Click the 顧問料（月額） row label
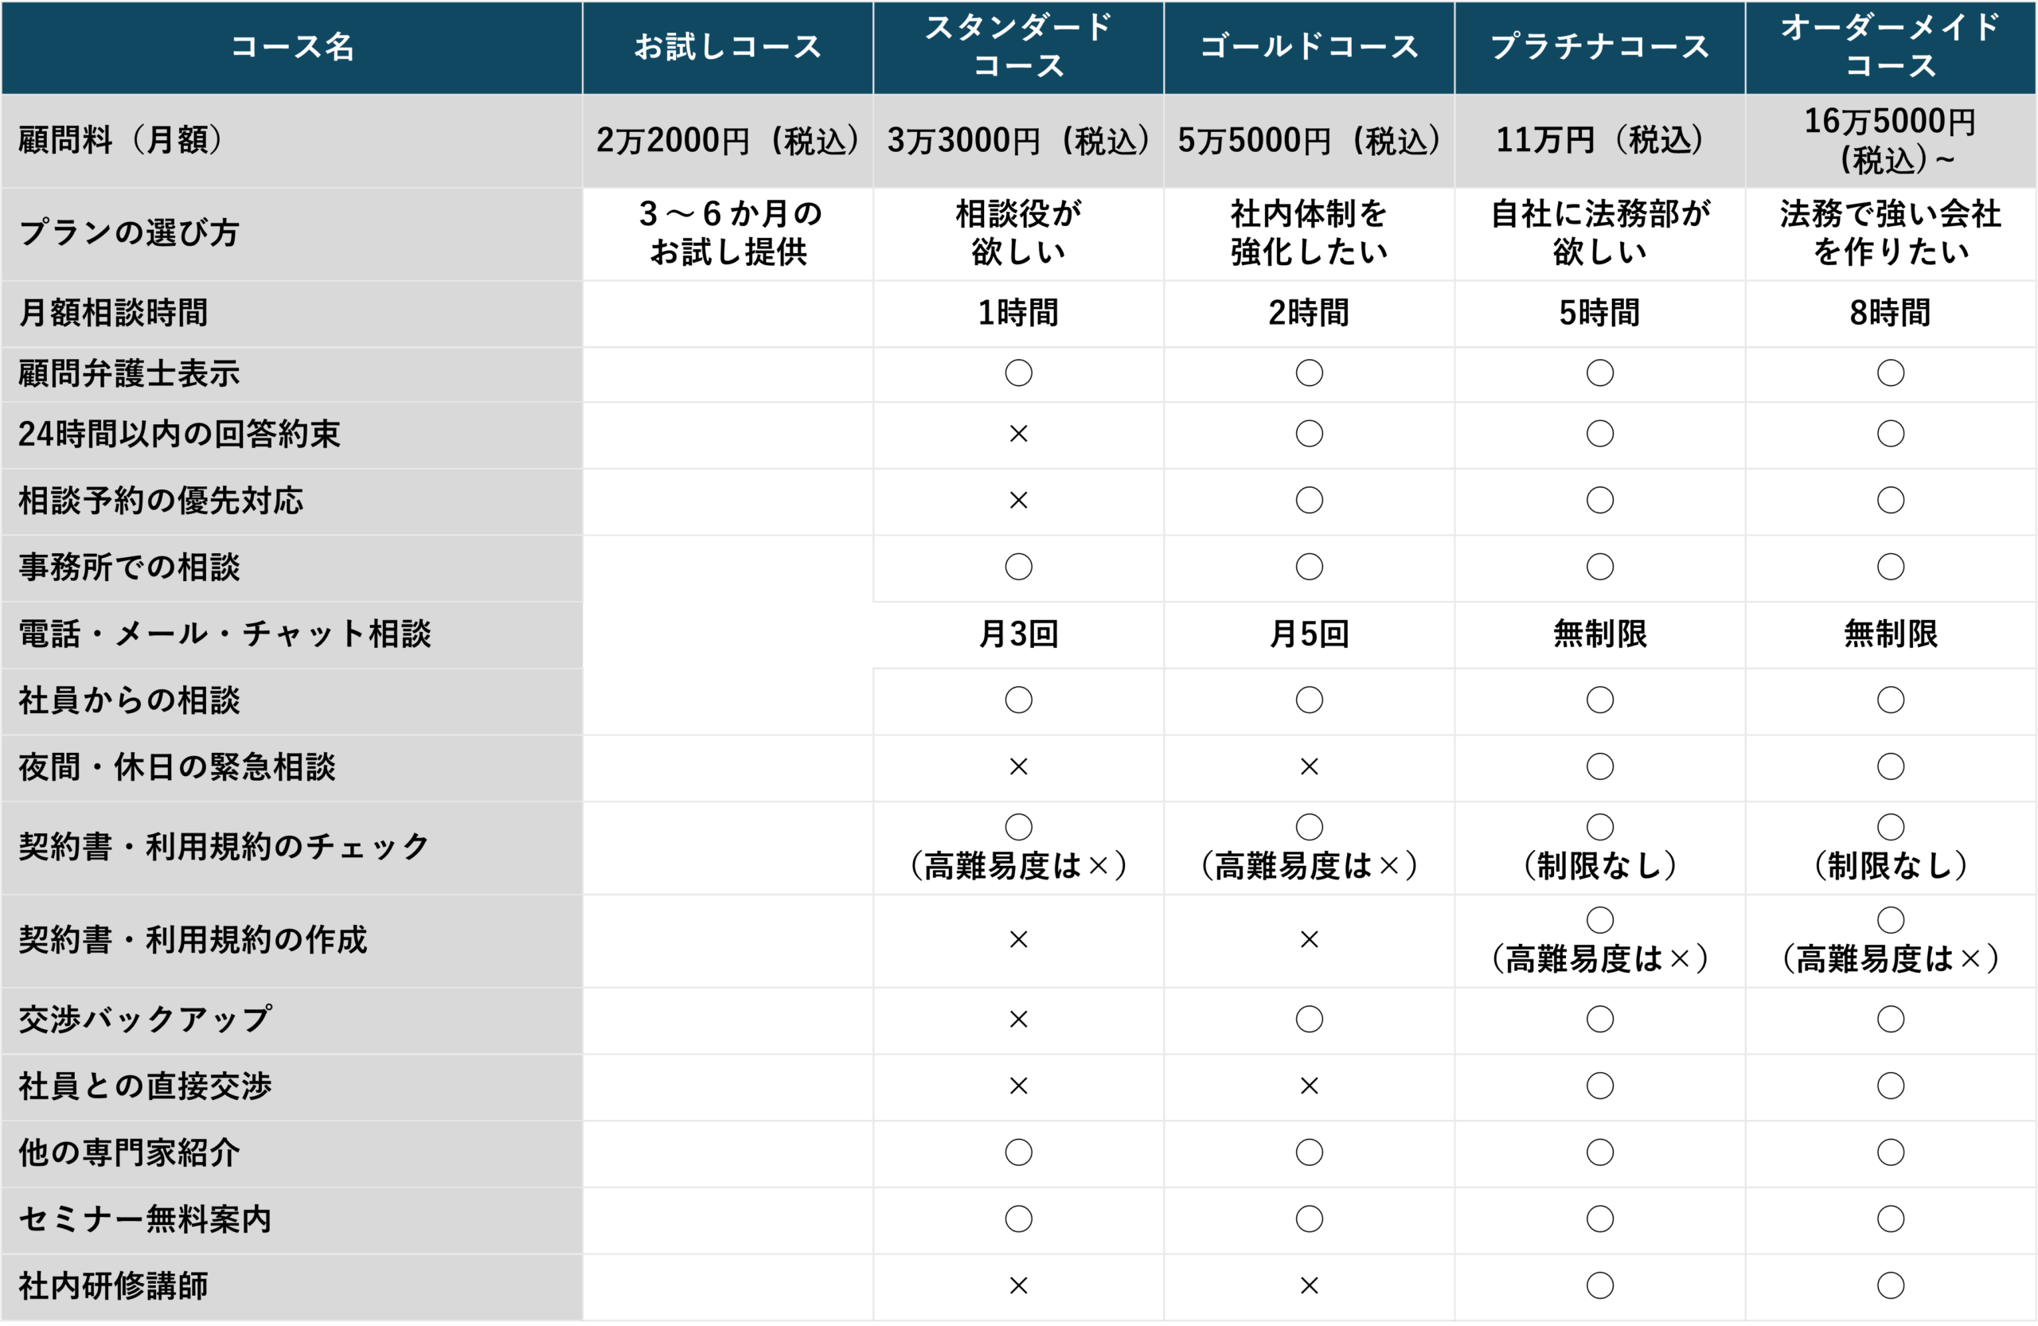Image resolution: width=2038 pixels, height=1326 pixels. pyautogui.click(x=120, y=140)
